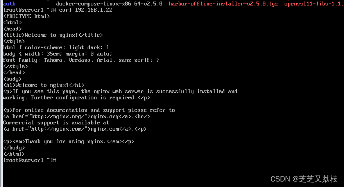The height and width of the screenshot is (187, 344).
Task: Click the title tag line
Action: pyautogui.click(x=53, y=35)
